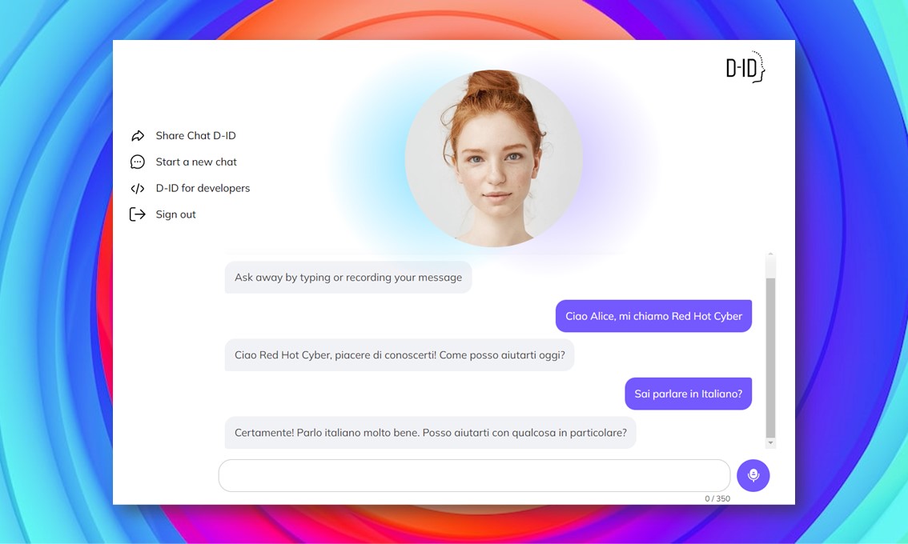Click the 'Certamente! Parlo italiano' reply bubble
Screen dimensions: 908x544
[430, 433]
